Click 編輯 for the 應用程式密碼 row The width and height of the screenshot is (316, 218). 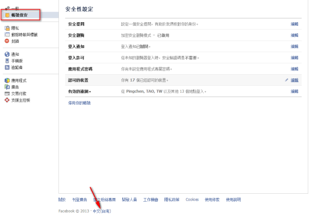pyautogui.click(x=294, y=69)
